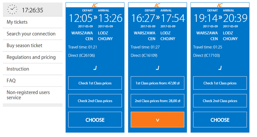This screenshot has height=137, width=257.
Task: Open the FAQ menu entry
Action: 11,81
